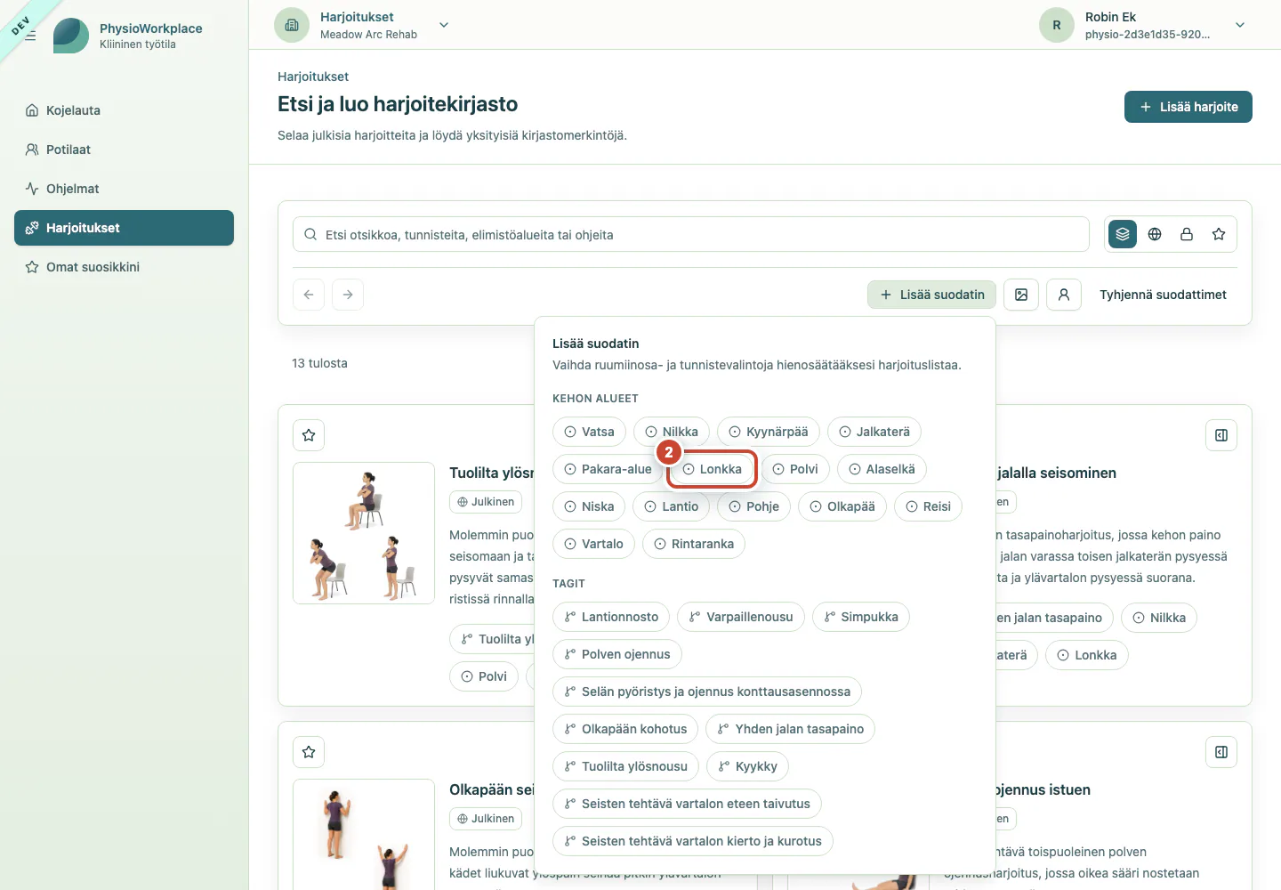The height and width of the screenshot is (890, 1281).
Task: Click the PhysioWorkplace logo icon
Action: 71,36
